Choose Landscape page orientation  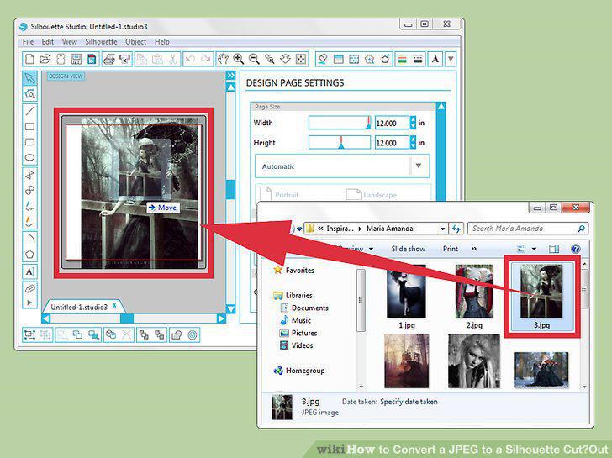(372, 194)
